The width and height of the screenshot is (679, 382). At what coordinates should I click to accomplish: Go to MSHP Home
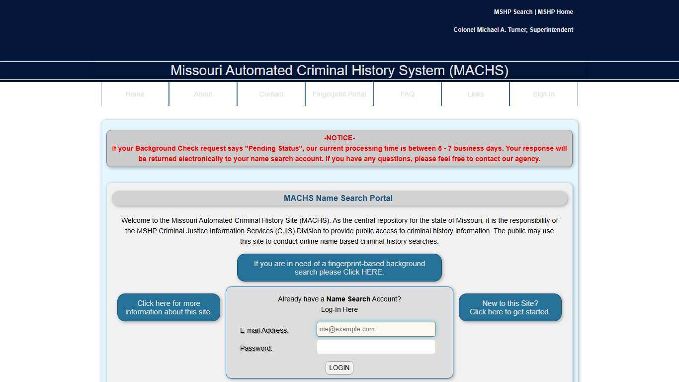pyautogui.click(x=556, y=11)
